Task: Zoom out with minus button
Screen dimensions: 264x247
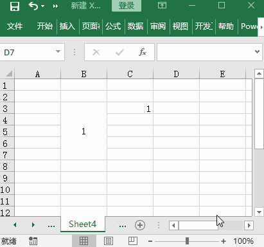Action: click(150, 241)
